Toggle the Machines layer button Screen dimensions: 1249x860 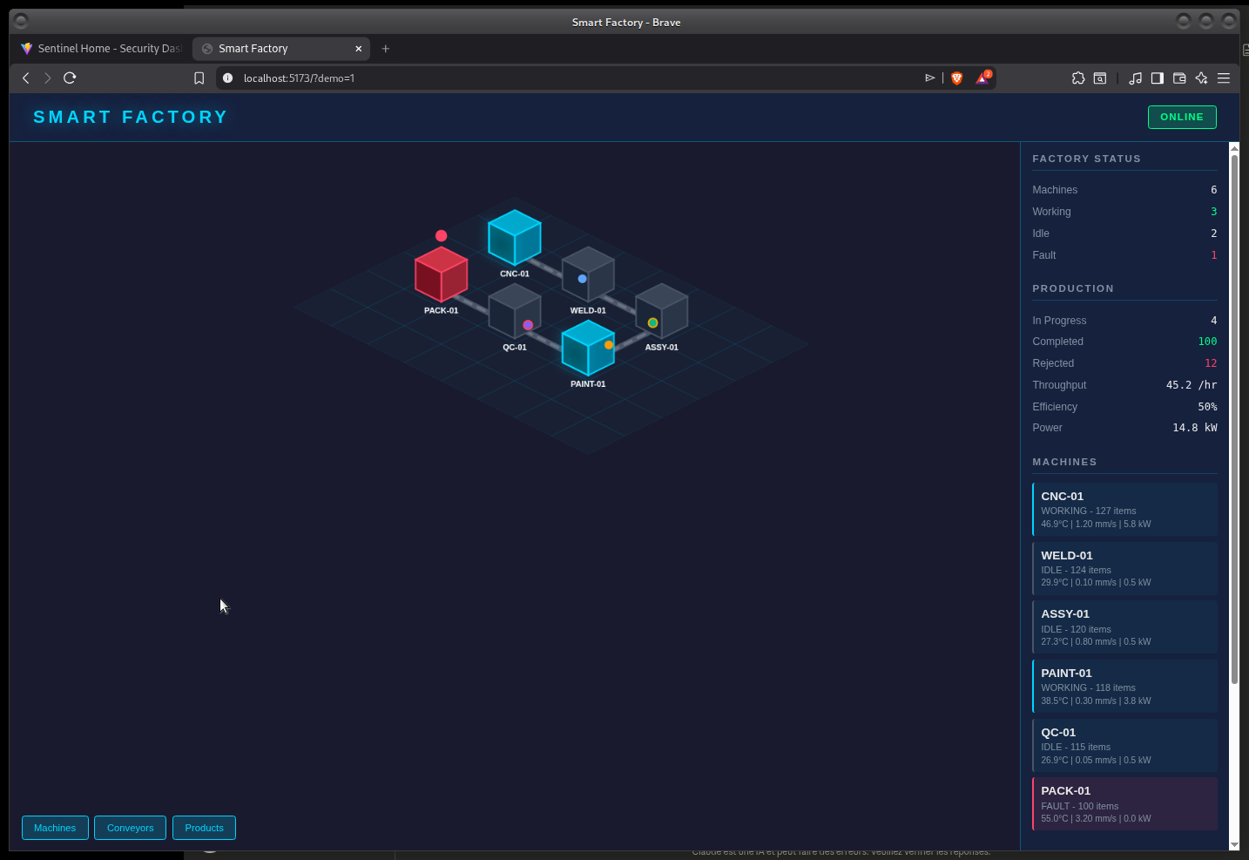[x=55, y=828]
